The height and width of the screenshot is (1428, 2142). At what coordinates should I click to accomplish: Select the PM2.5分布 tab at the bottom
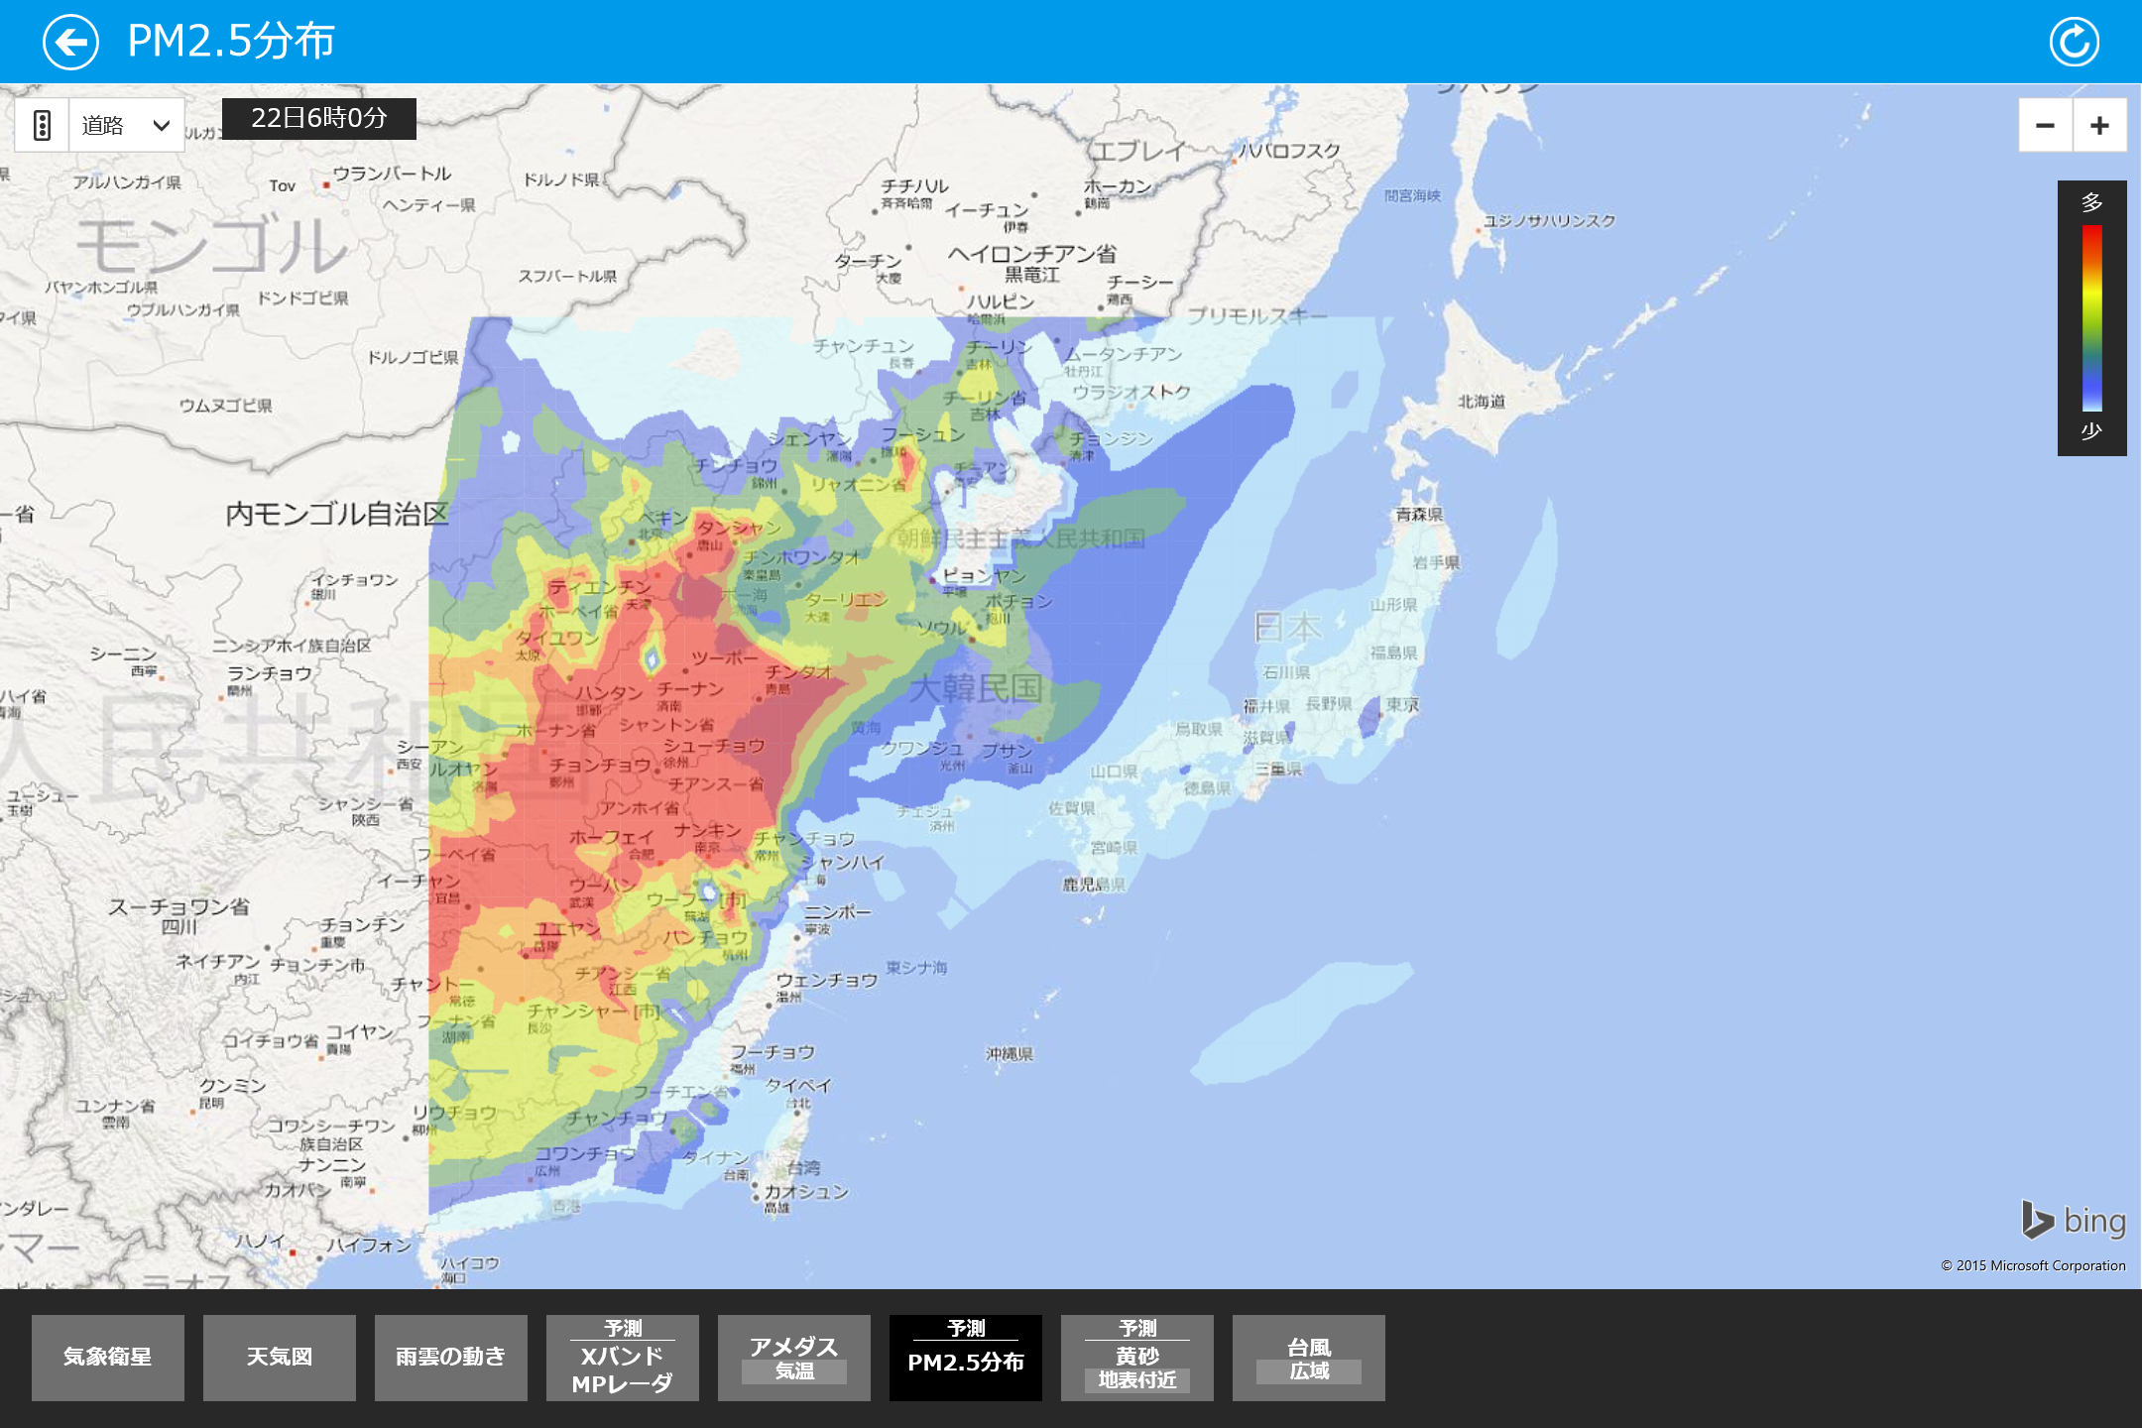click(x=965, y=1357)
